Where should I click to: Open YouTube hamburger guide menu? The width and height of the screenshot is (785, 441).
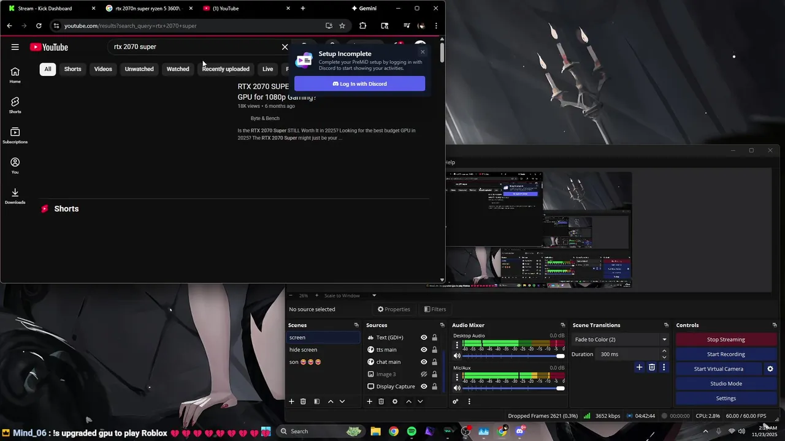[x=15, y=47]
